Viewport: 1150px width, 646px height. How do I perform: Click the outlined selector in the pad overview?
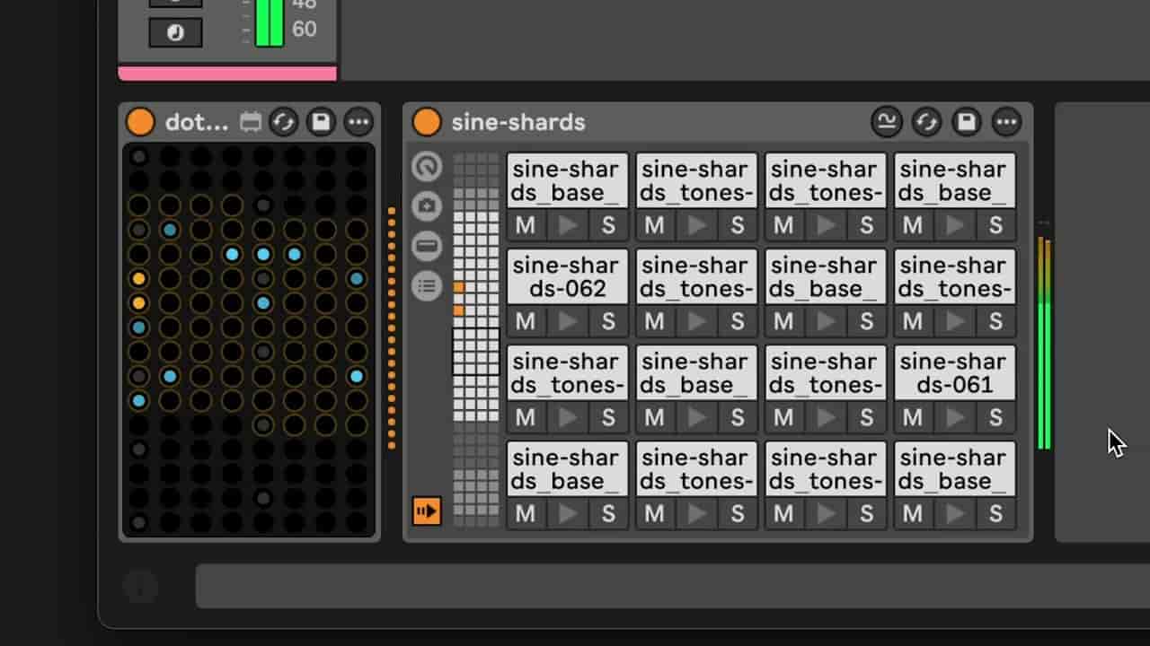475,351
